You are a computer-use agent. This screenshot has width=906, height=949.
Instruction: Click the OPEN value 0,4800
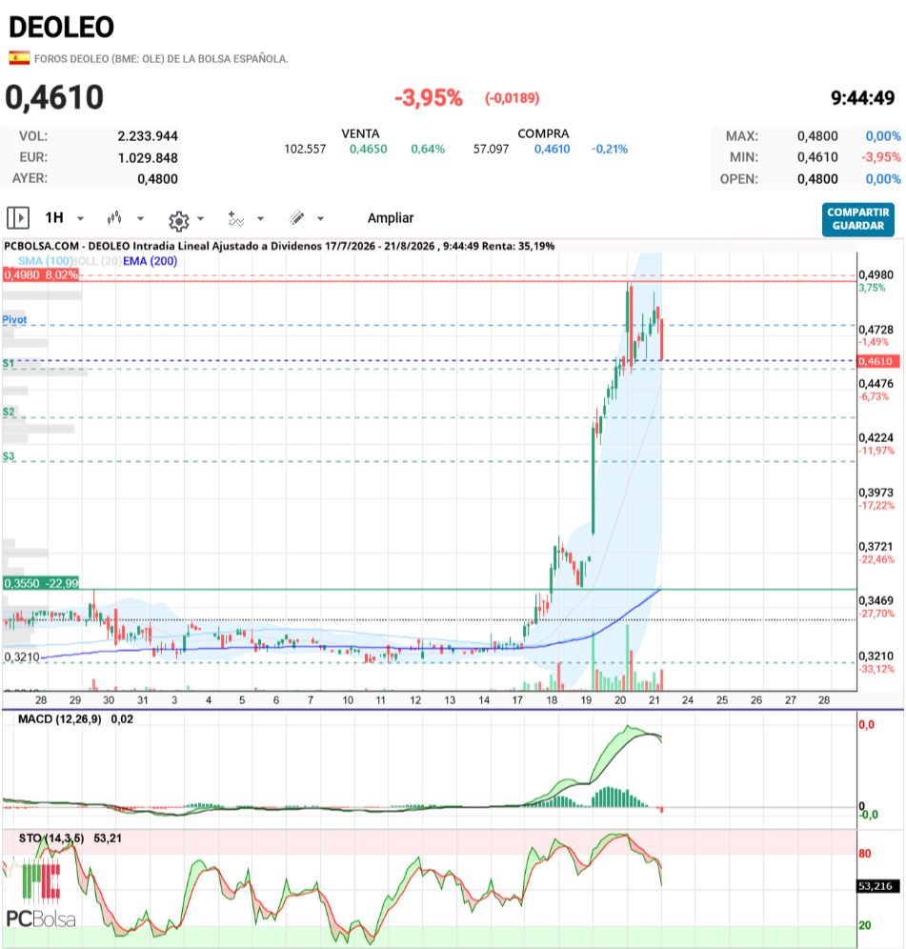click(x=817, y=179)
